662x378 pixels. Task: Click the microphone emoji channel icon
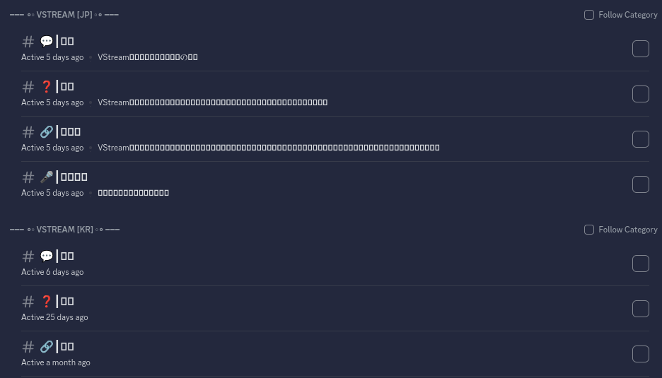coord(47,177)
